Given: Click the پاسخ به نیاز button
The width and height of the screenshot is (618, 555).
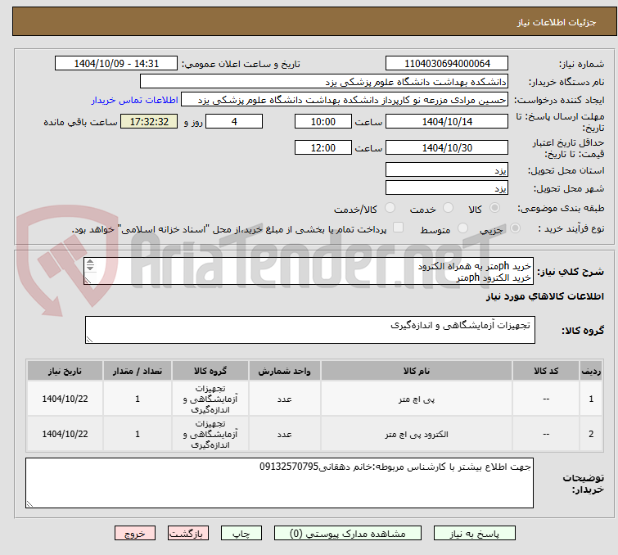Looking at the screenshot, I should [475, 534].
